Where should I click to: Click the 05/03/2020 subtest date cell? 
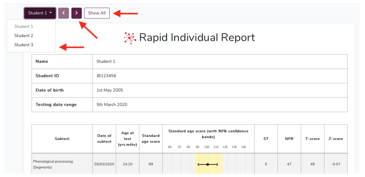104,164
